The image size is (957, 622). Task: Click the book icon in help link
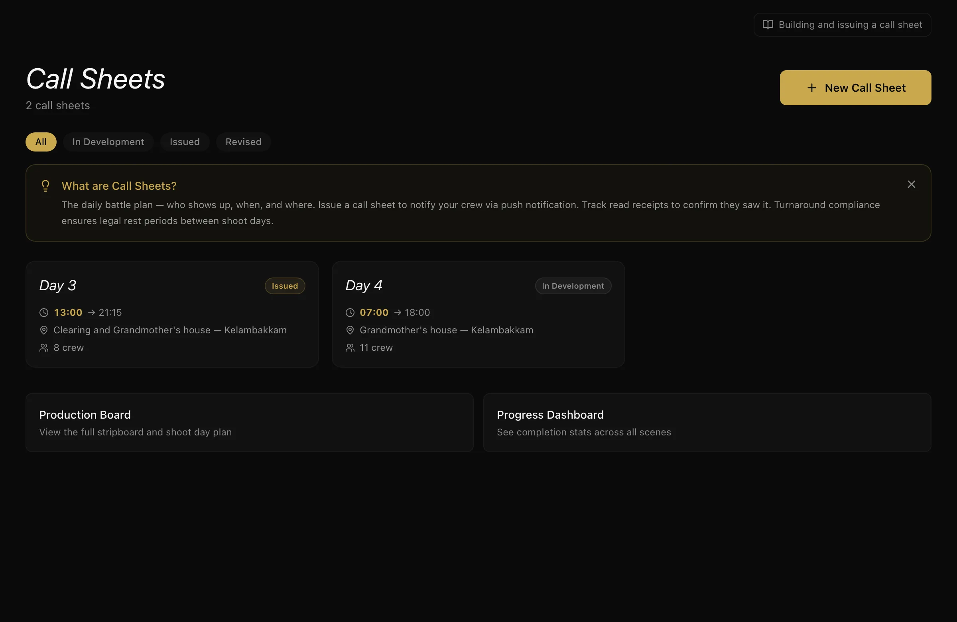point(768,25)
